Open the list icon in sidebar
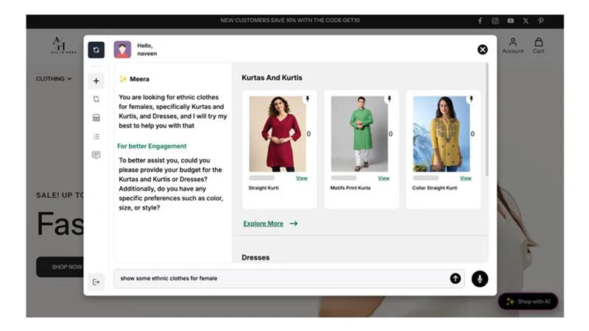The height and width of the screenshot is (331, 589). (x=96, y=136)
